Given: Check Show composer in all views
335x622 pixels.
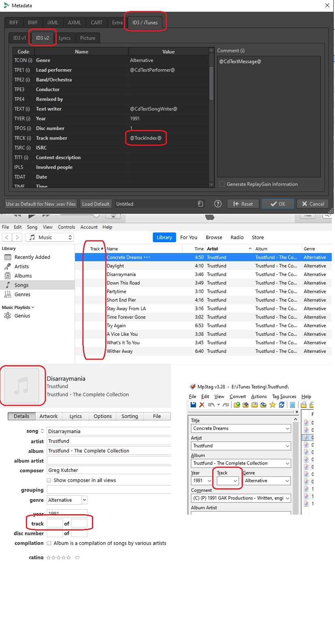Looking at the screenshot, I should coord(49,480).
